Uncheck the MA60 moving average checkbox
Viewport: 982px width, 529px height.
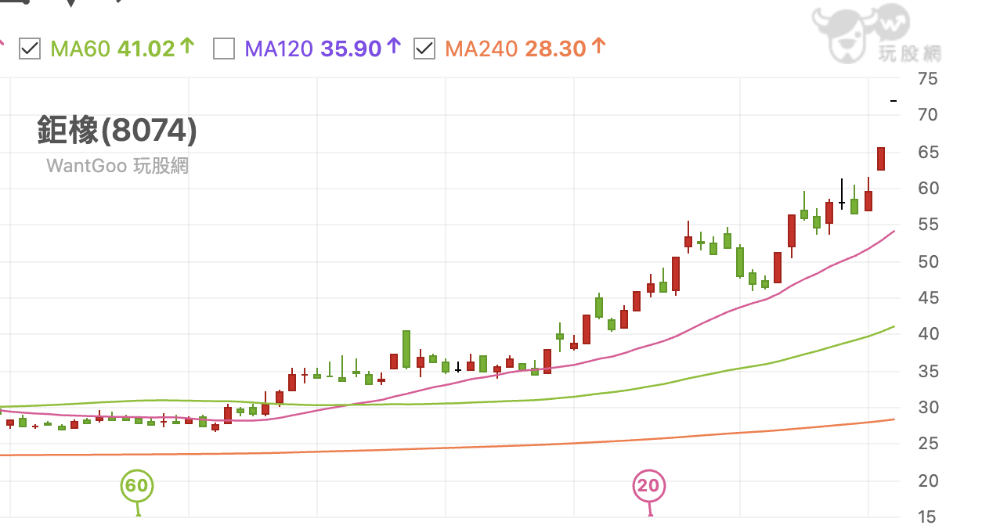tap(30, 49)
